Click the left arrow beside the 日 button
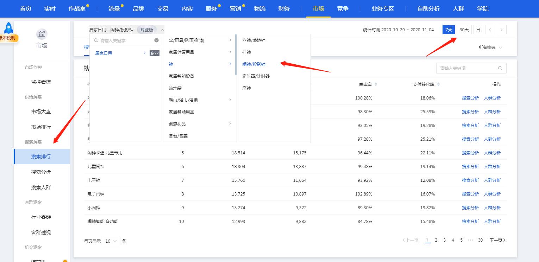This screenshot has height=262, width=539. pyautogui.click(x=490, y=30)
